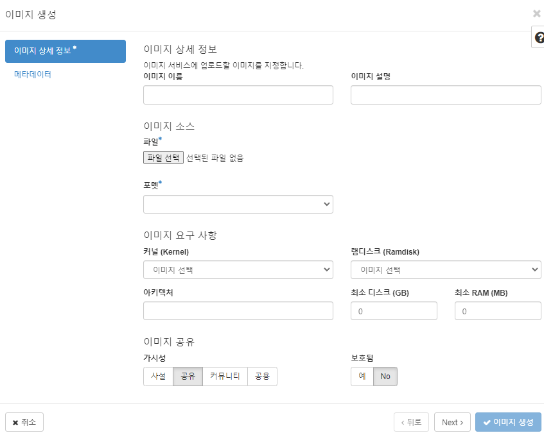The image size is (544, 440).
Task: Click the 파일 선택 button
Action: tap(163, 158)
